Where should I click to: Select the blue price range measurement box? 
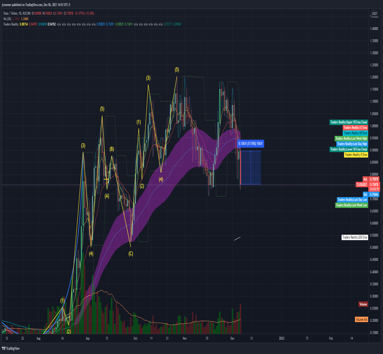(x=251, y=167)
